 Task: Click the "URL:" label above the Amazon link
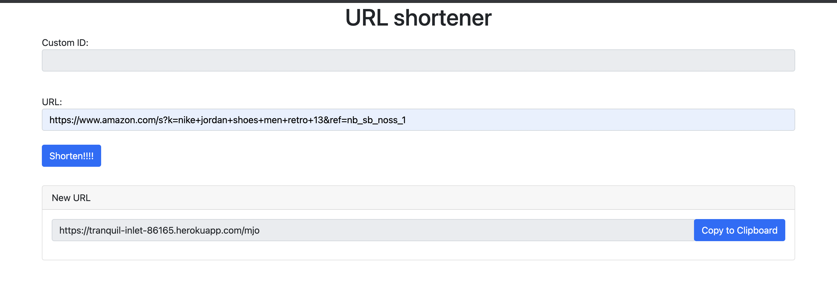(x=52, y=102)
